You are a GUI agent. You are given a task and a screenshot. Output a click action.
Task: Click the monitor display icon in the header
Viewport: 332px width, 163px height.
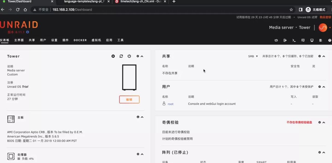[312, 40]
